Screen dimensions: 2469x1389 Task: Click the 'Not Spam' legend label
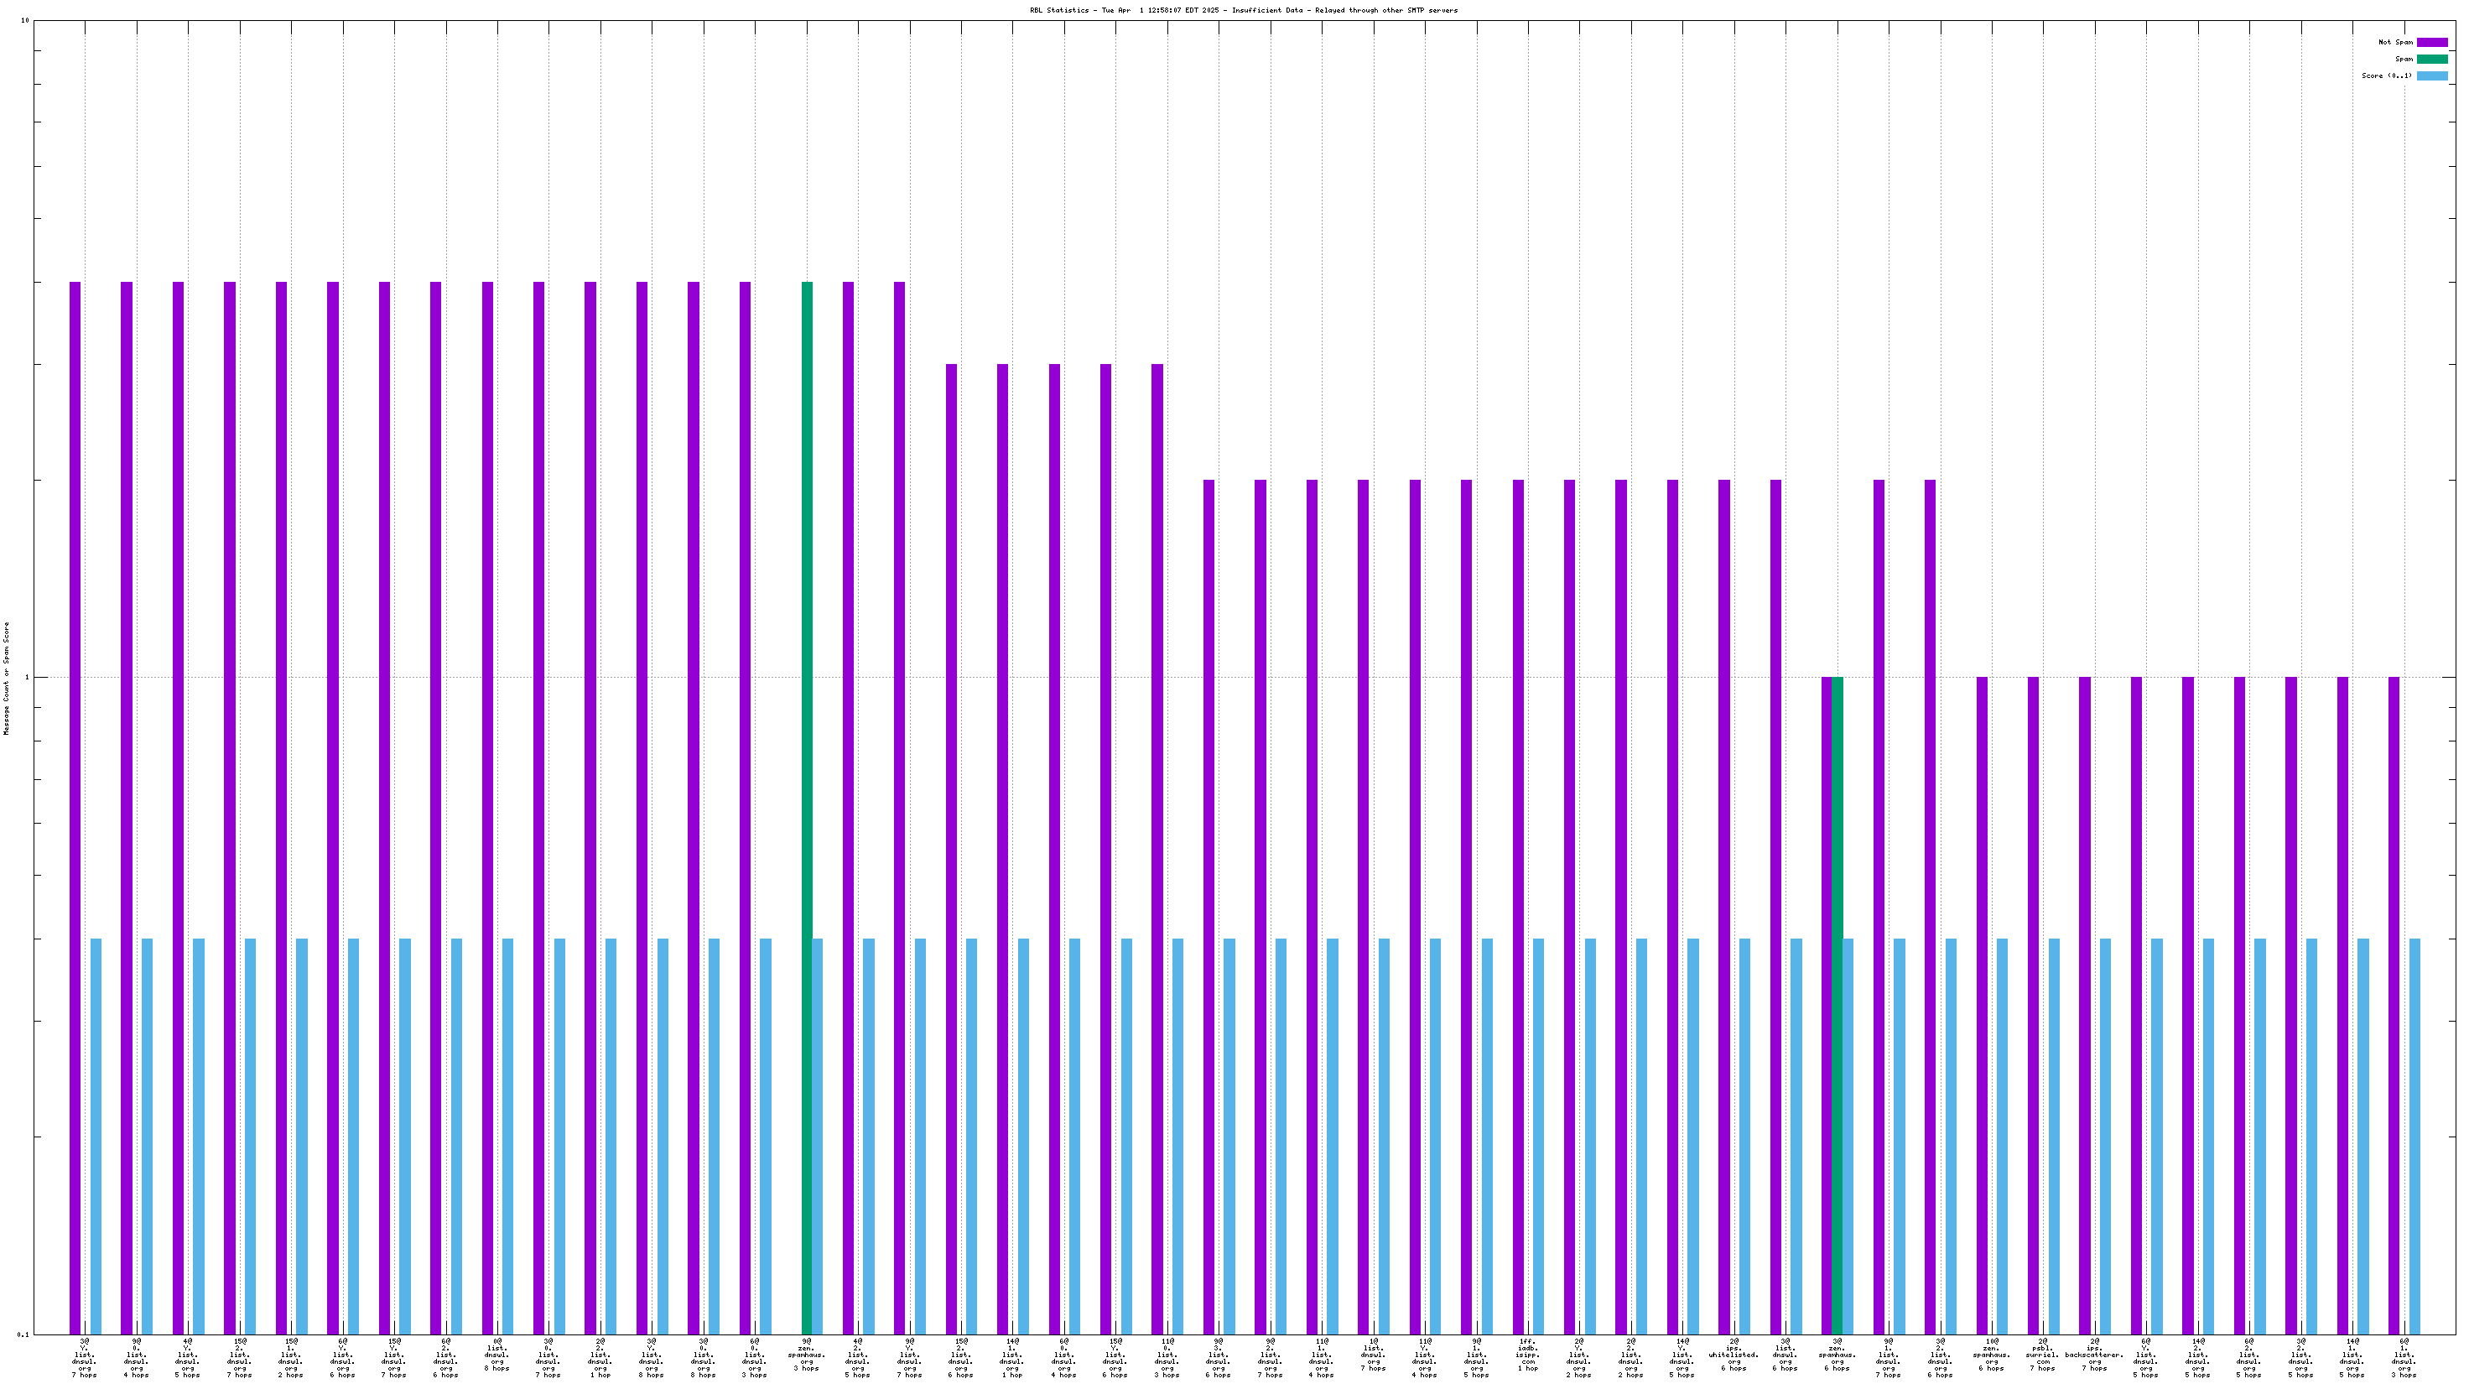tap(2395, 42)
